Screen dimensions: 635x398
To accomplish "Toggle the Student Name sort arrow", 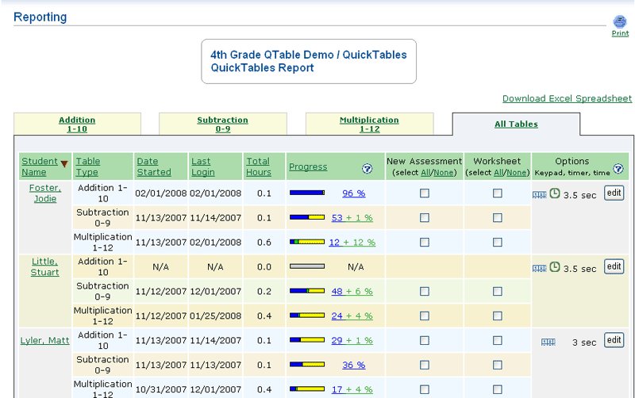I will tap(64, 164).
